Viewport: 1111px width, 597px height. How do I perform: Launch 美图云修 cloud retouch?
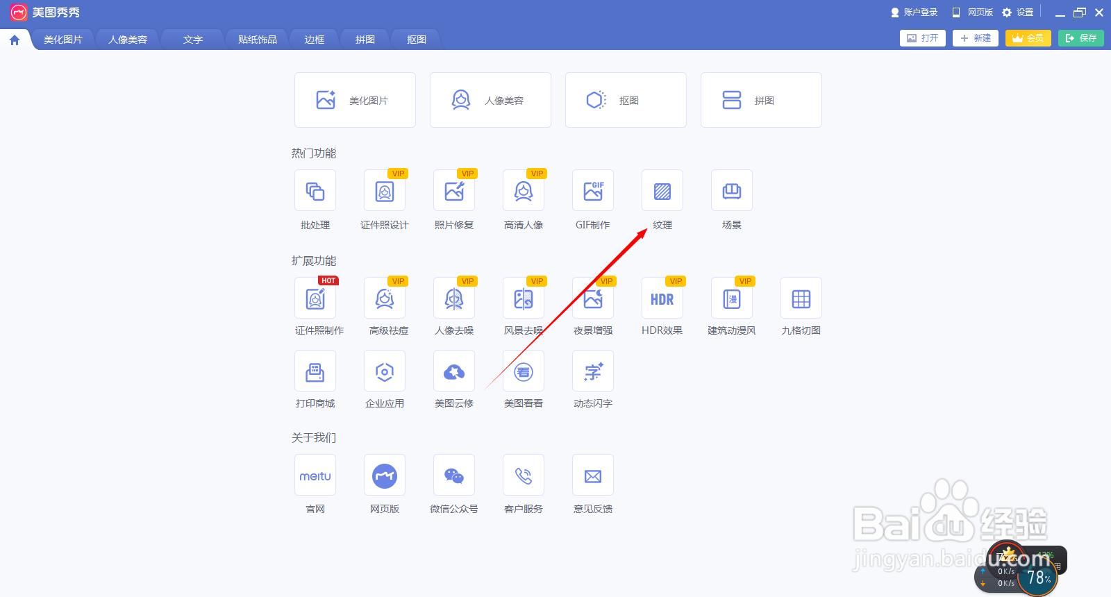pos(454,371)
